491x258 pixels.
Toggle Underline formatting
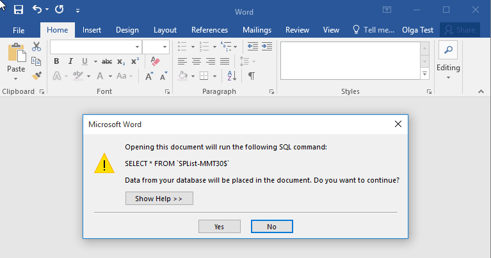[x=85, y=61]
